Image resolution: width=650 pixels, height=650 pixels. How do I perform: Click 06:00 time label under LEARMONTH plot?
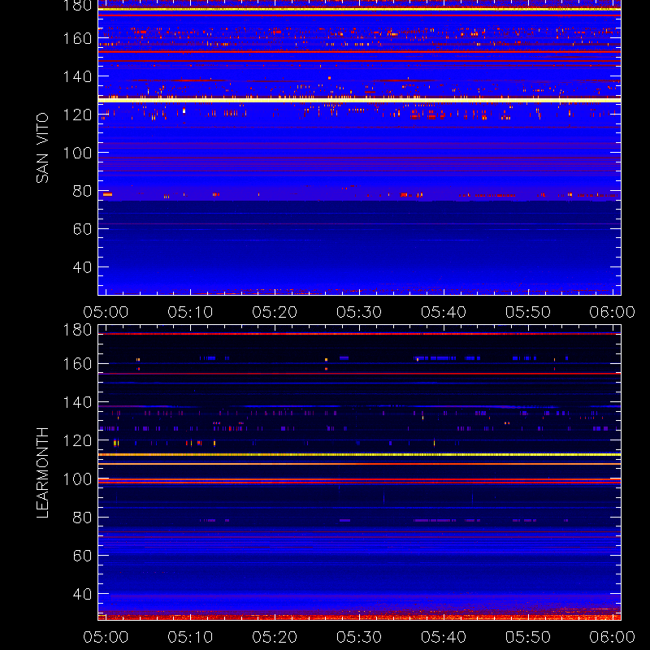coord(613,637)
